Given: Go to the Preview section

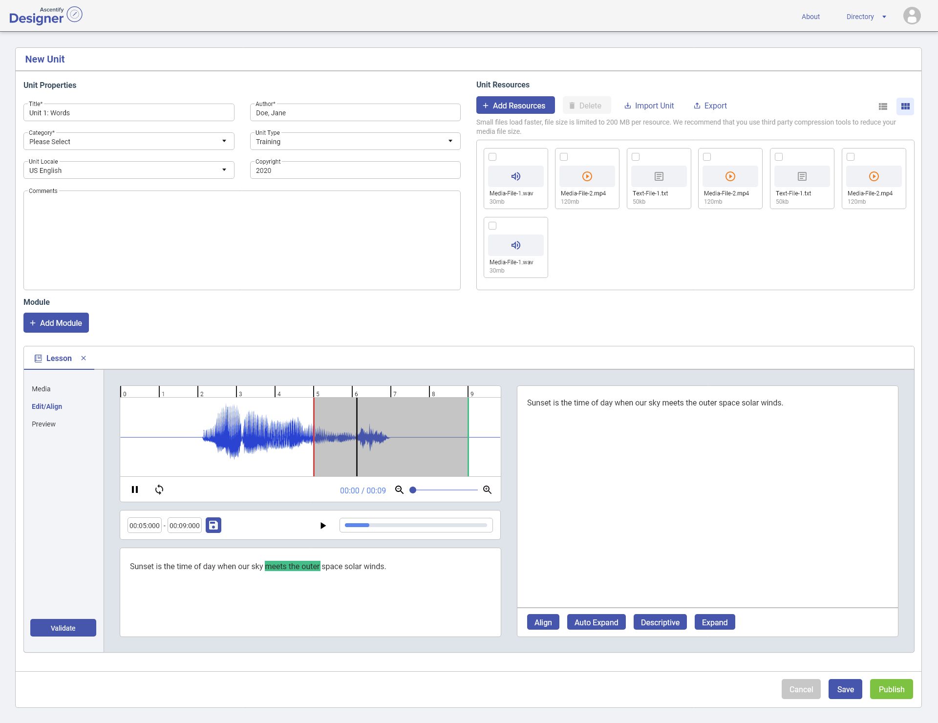Looking at the screenshot, I should click(43, 424).
